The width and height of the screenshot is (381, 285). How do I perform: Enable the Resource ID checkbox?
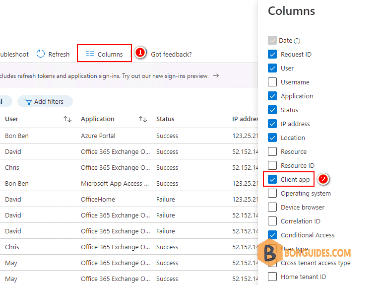point(272,165)
